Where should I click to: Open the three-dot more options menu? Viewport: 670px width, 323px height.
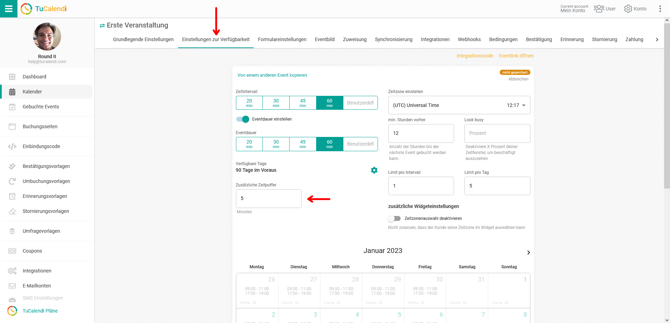(x=660, y=9)
